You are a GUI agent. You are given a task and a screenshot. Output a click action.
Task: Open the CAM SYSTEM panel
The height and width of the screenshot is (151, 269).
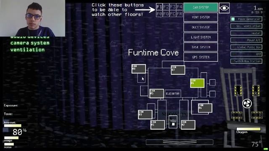[201, 8]
